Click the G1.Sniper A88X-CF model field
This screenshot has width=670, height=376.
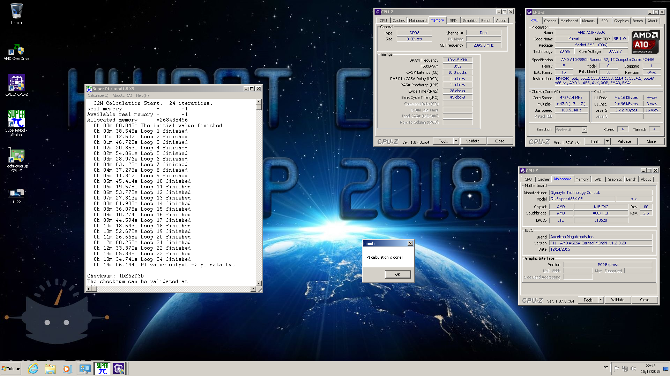pos(582,199)
